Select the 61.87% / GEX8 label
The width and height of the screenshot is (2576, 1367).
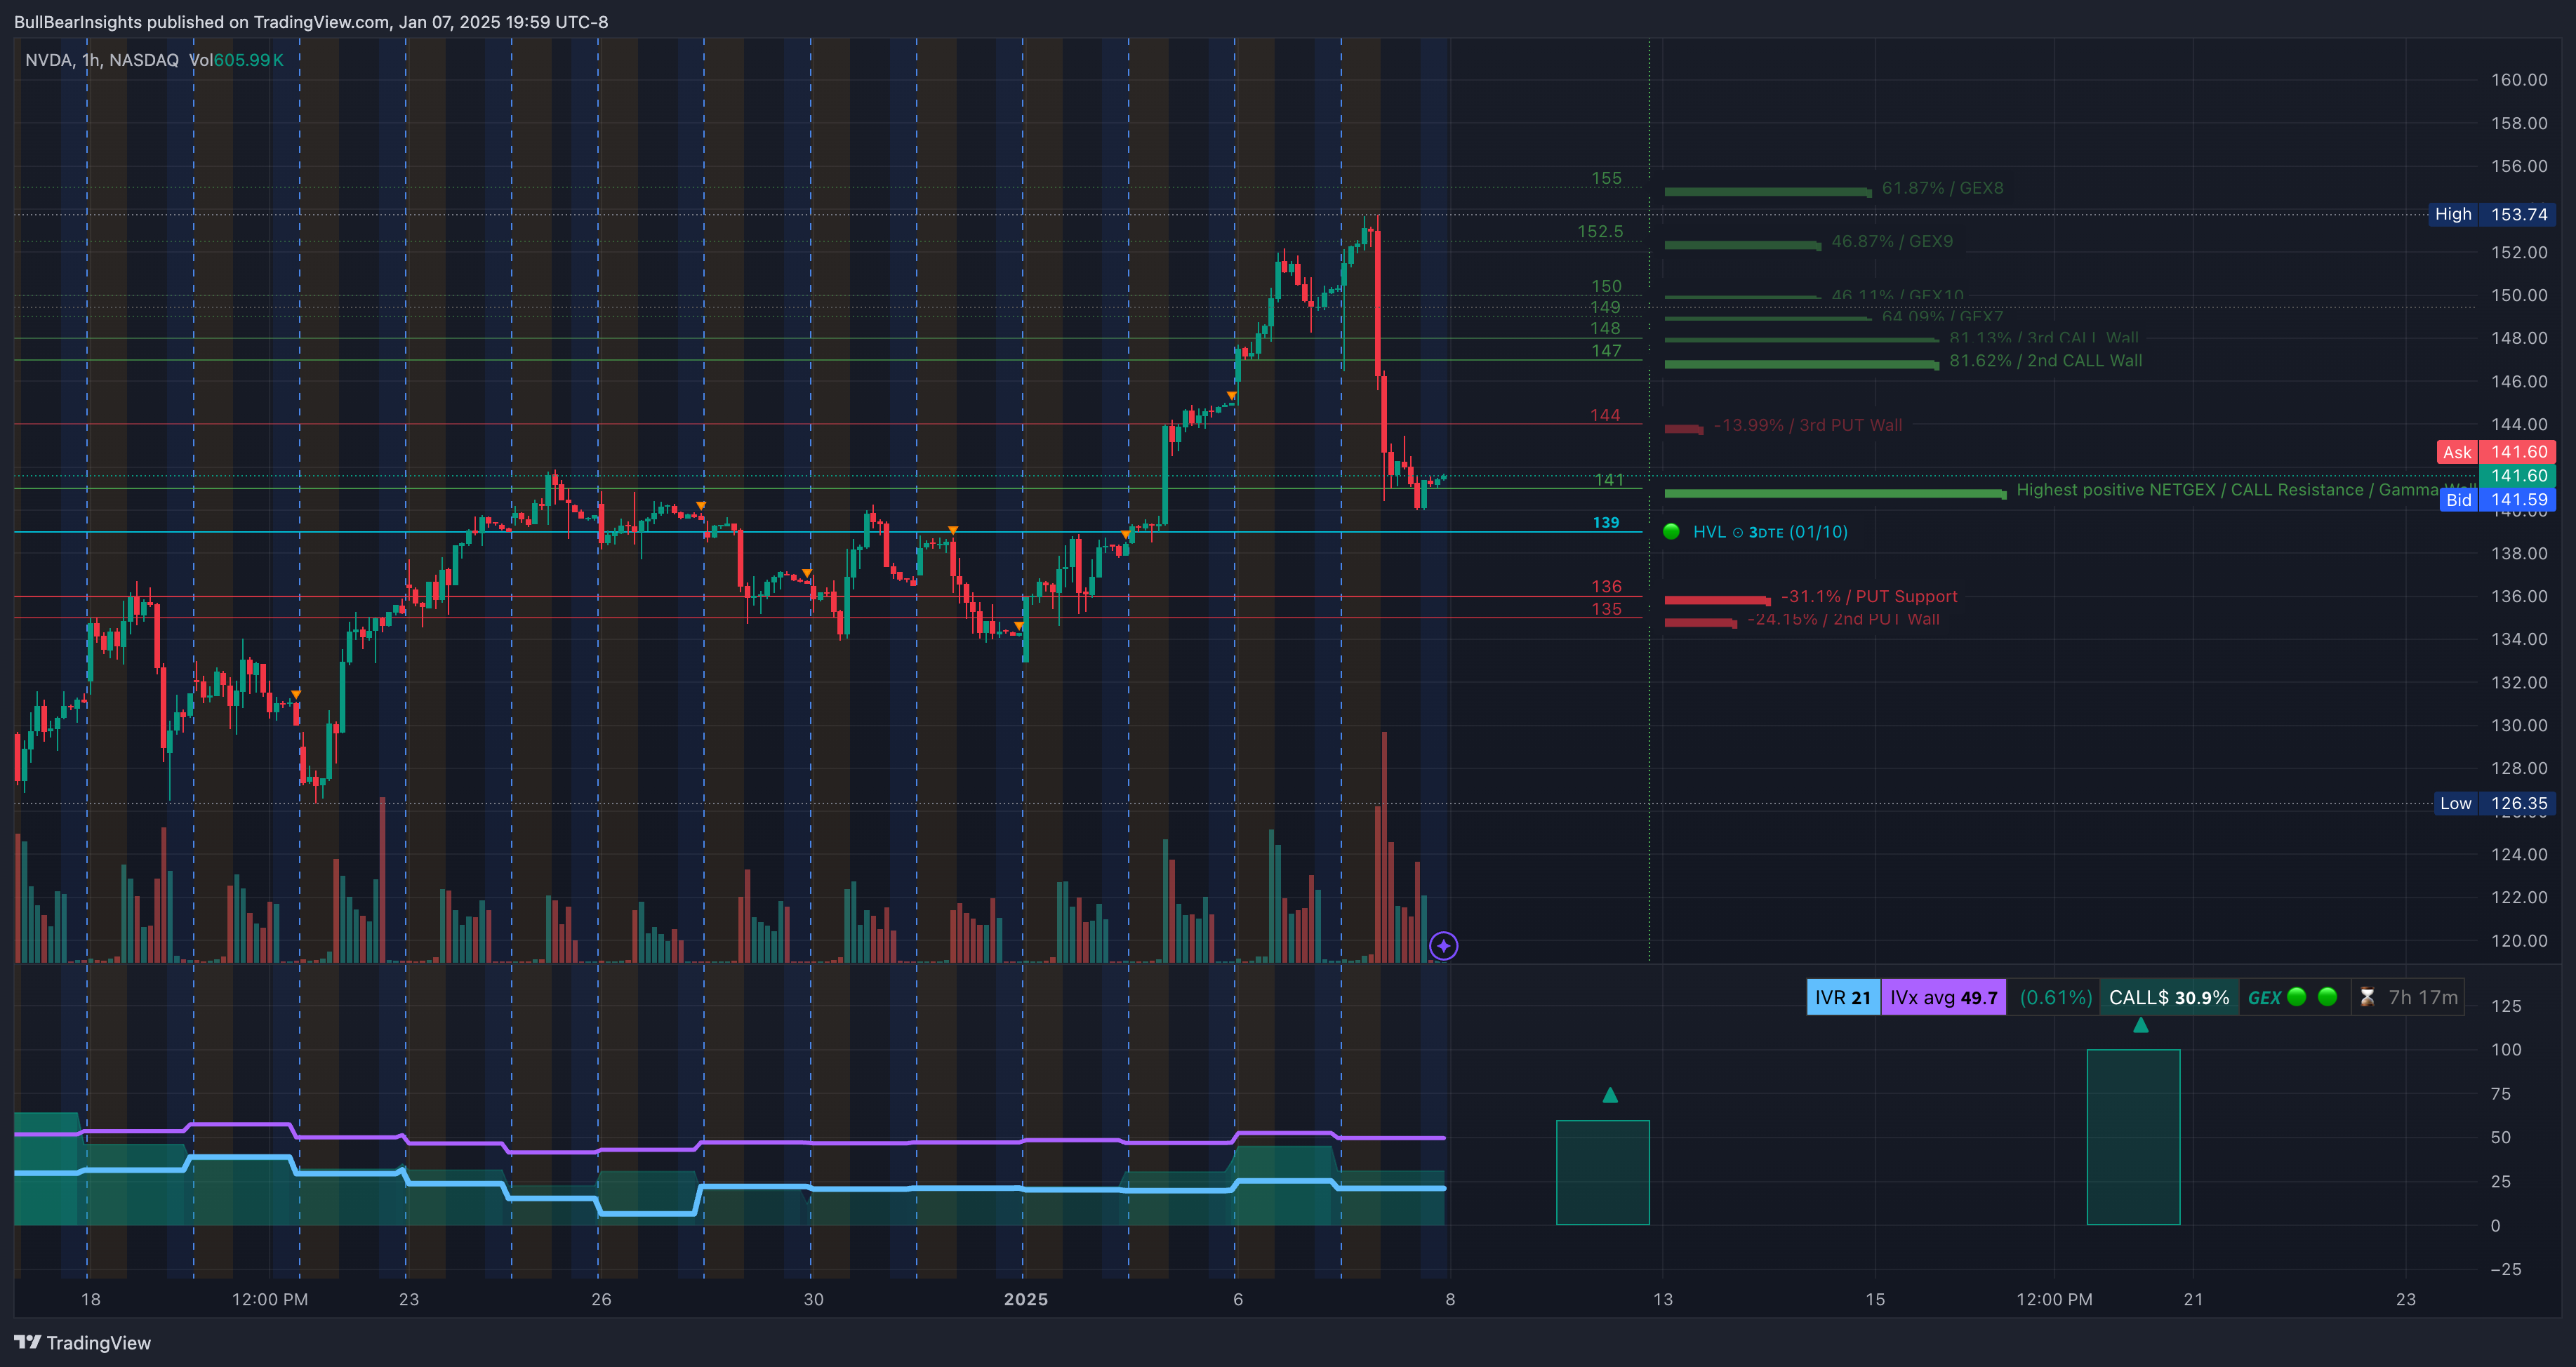pos(1942,188)
